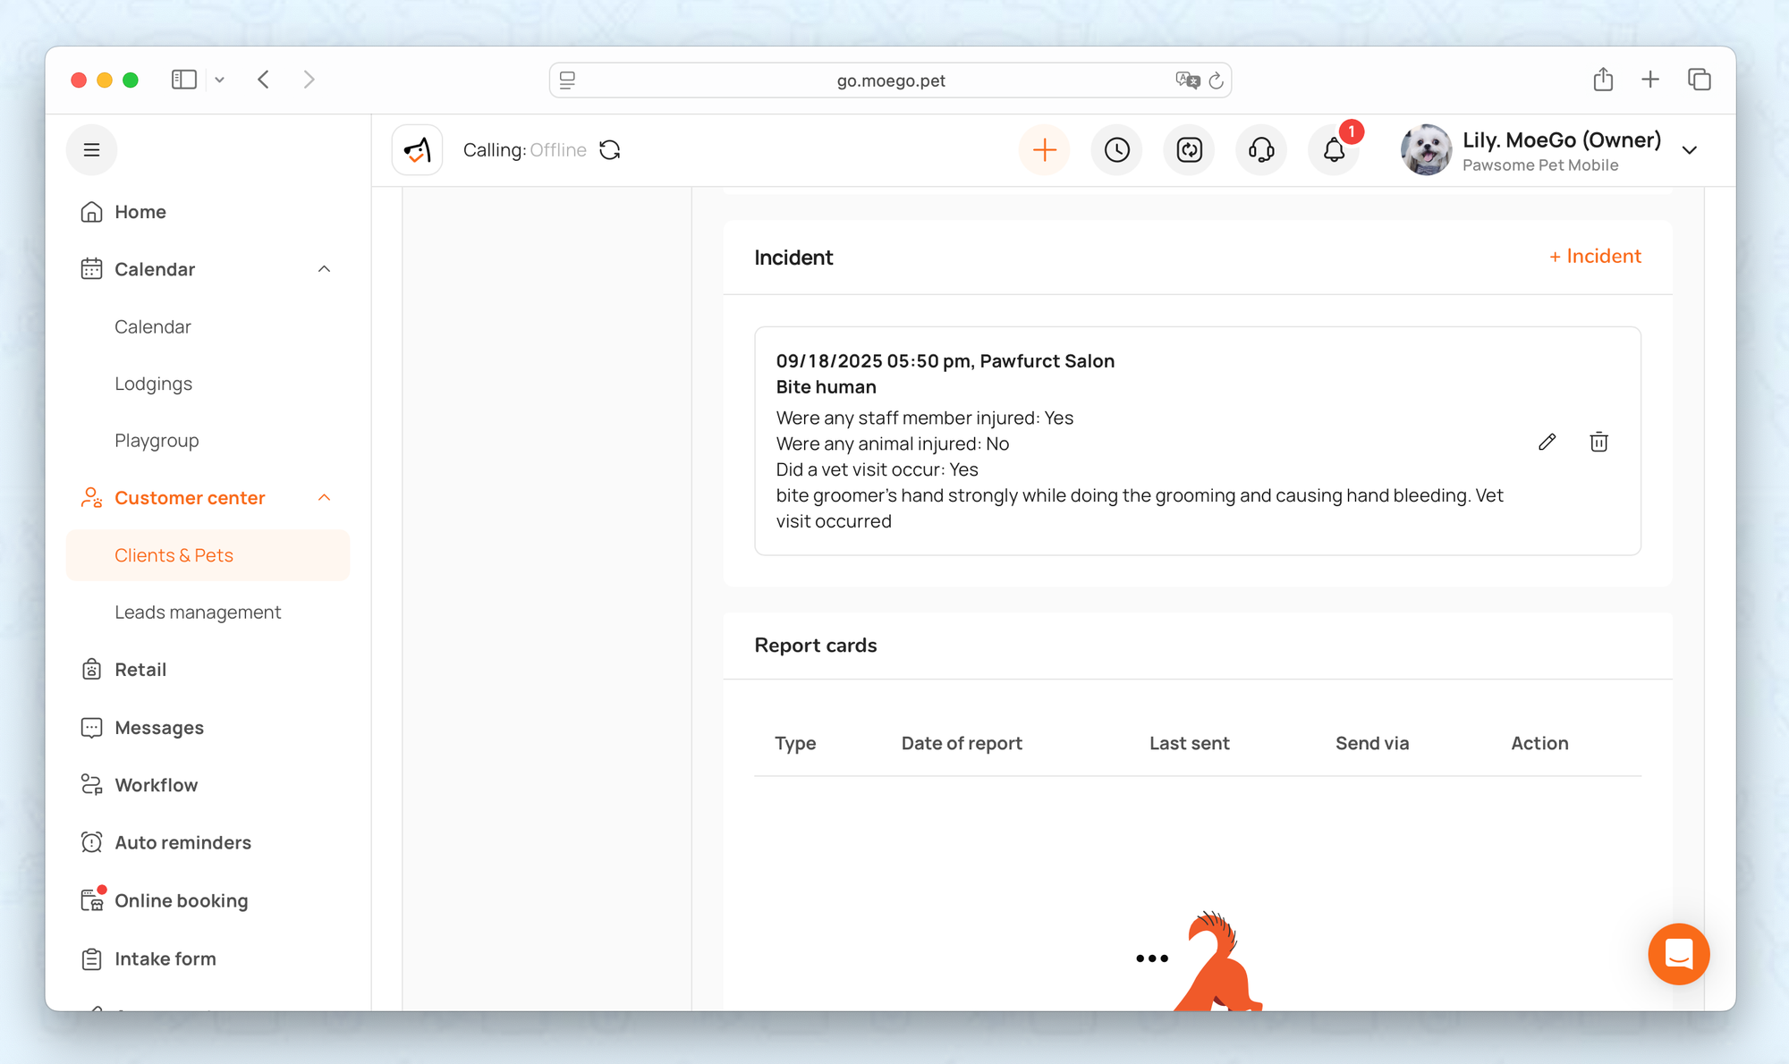Screen dimensions: 1789x1064
Task: Collapse the Customer center section
Action: [x=324, y=498]
